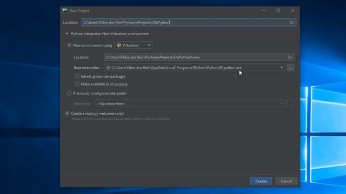
Task: Click the Create button
Action: pos(261,181)
